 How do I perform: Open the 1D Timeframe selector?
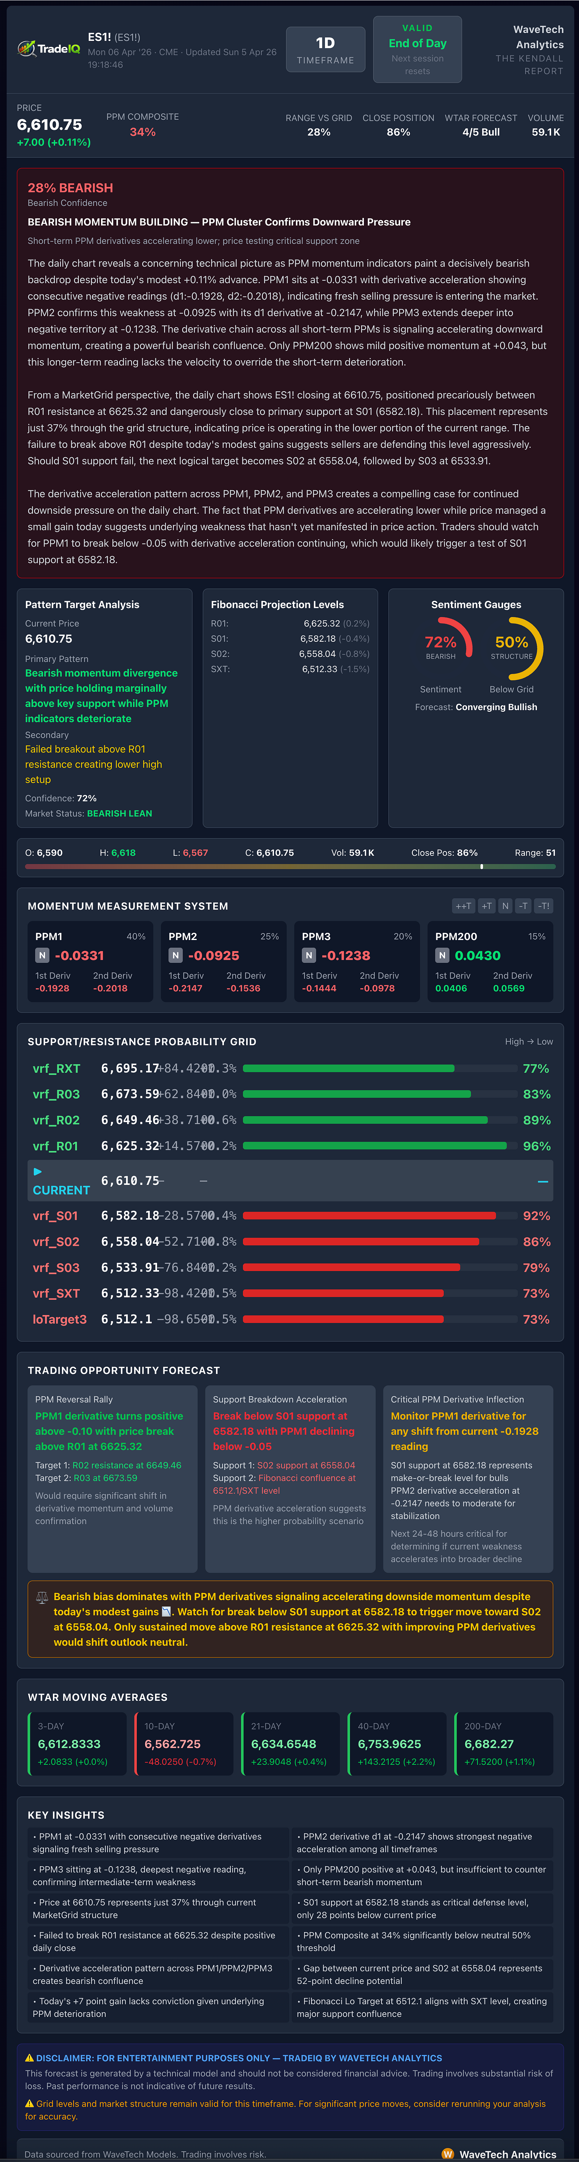(x=326, y=50)
